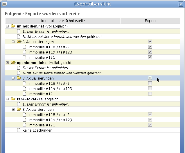Collapse 3 Aktualisierungen under is24-lokal
Viewport: 185px width, 153px height.
pyautogui.click(x=13, y=109)
